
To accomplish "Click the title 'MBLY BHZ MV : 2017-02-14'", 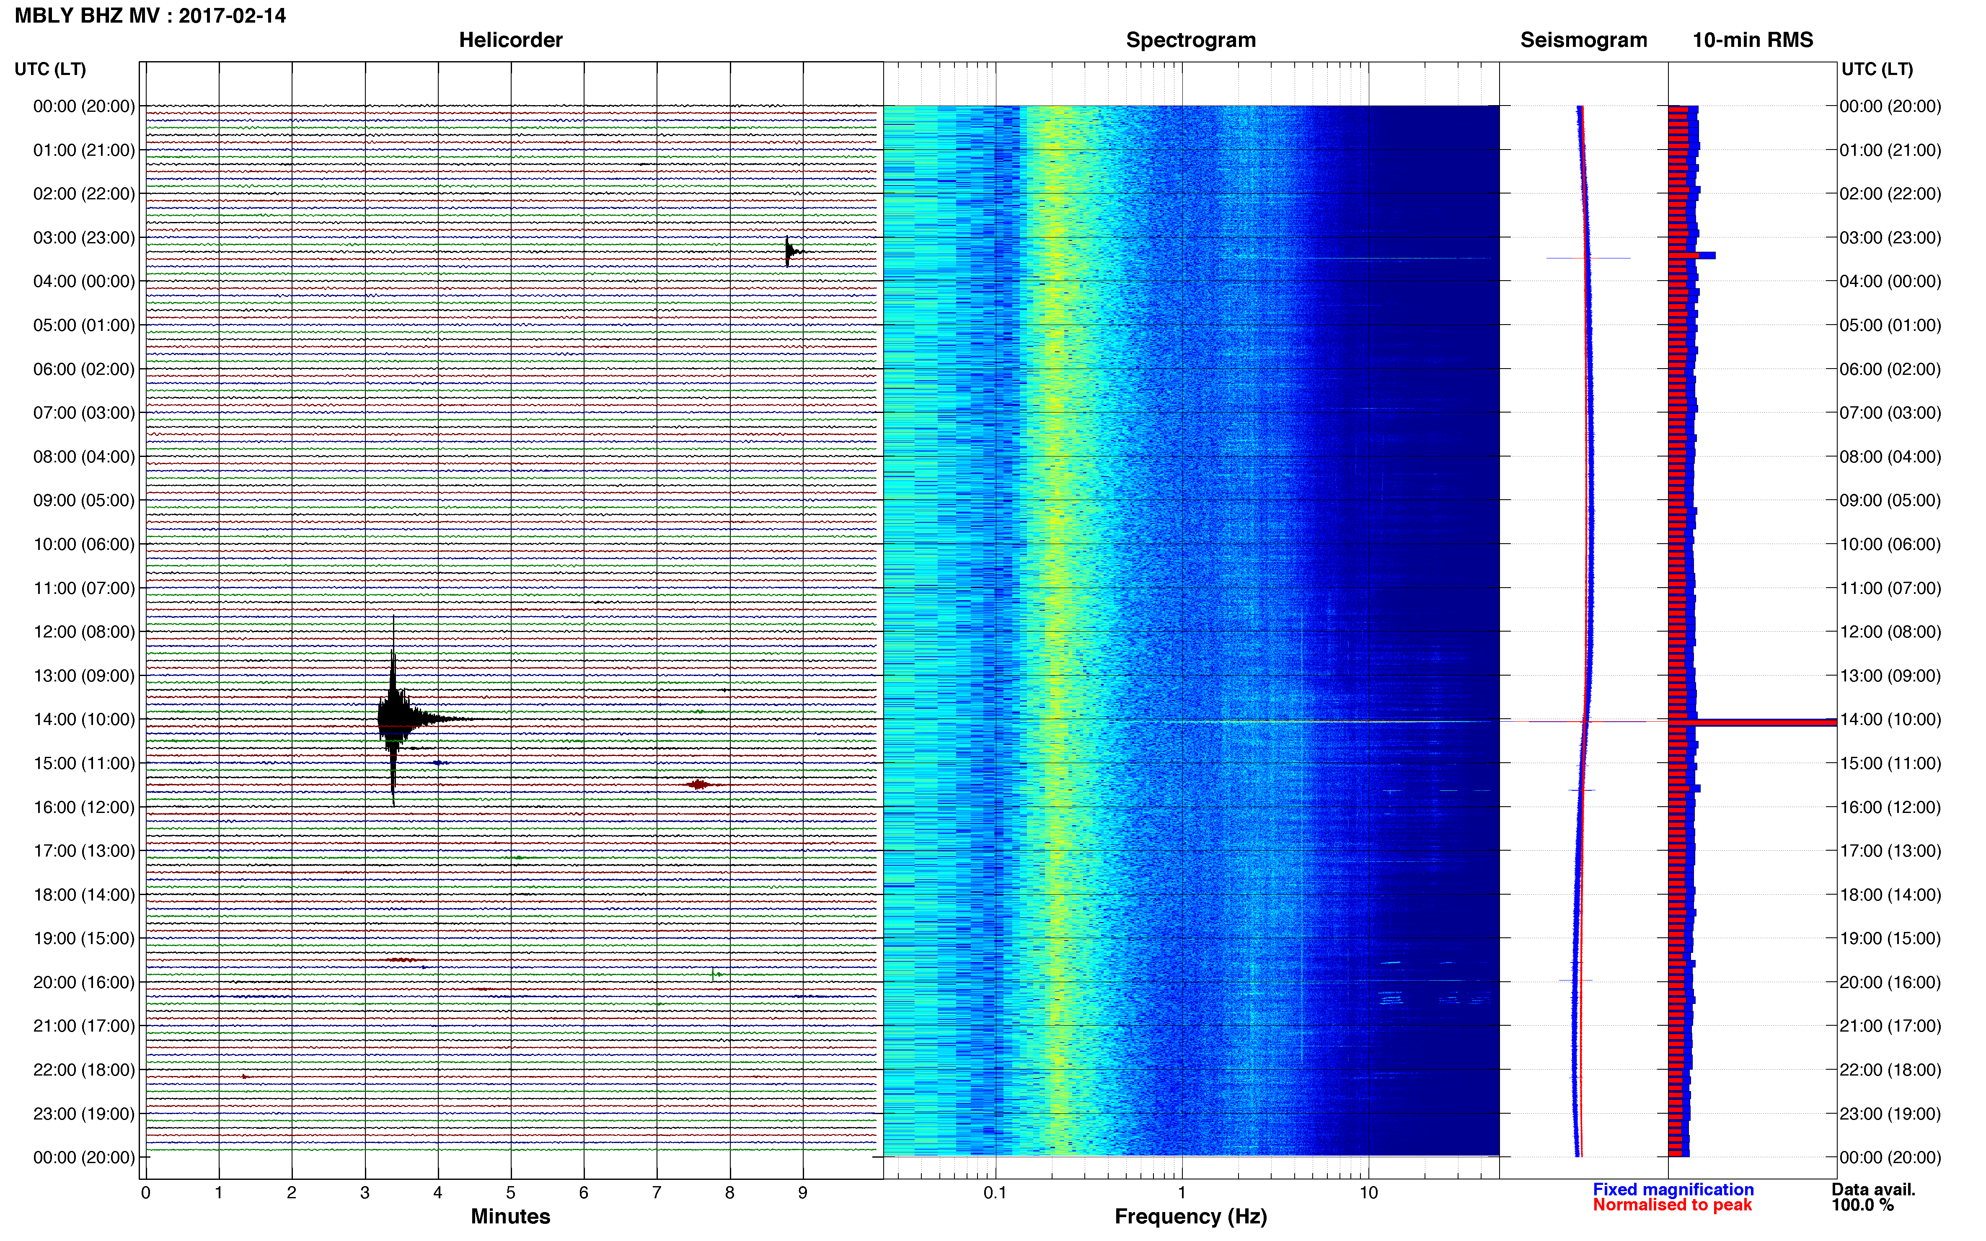I will pos(150,15).
